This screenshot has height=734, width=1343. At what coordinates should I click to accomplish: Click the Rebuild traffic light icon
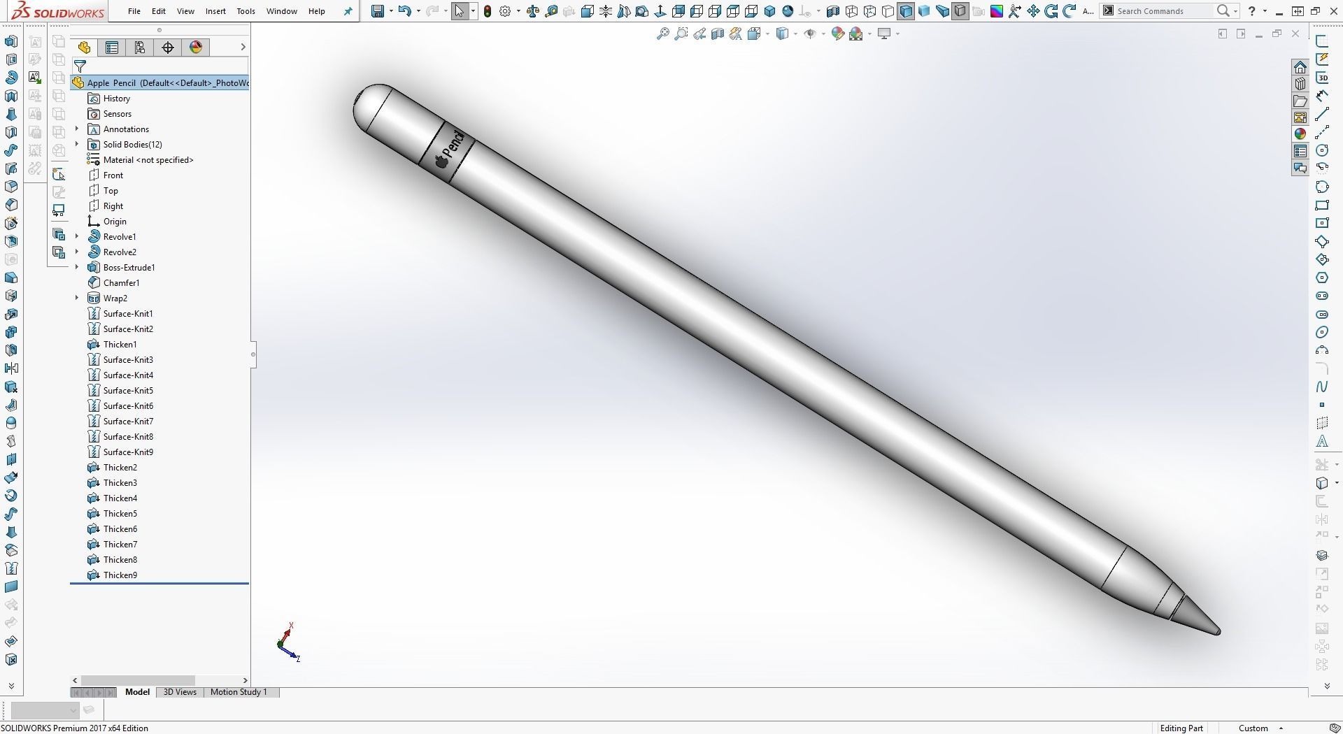tap(488, 11)
